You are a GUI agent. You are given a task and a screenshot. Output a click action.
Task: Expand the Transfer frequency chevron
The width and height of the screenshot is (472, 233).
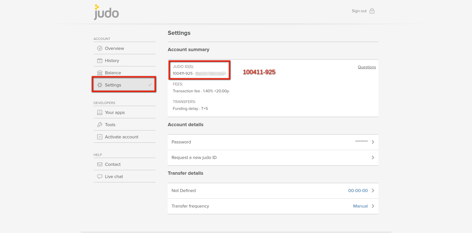coord(373,206)
